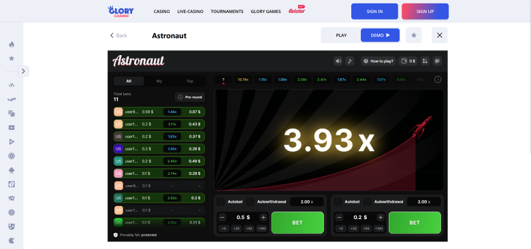Enable Autobet checkbox in left bet panel
The height and width of the screenshot is (249, 531).
(221, 201)
